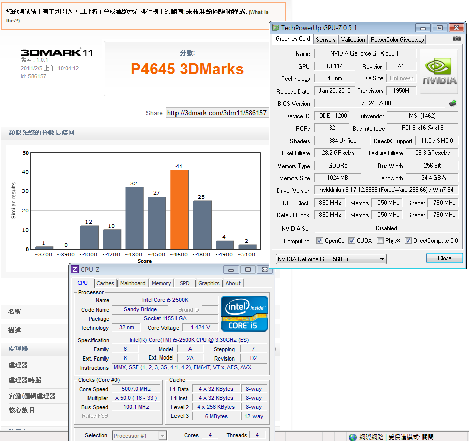Click the blue 處理器 section header
469x441 pixels.
18,349
